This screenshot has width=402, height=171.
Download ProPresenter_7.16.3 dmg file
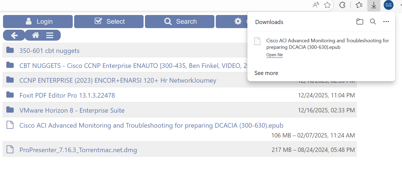[x=78, y=150]
